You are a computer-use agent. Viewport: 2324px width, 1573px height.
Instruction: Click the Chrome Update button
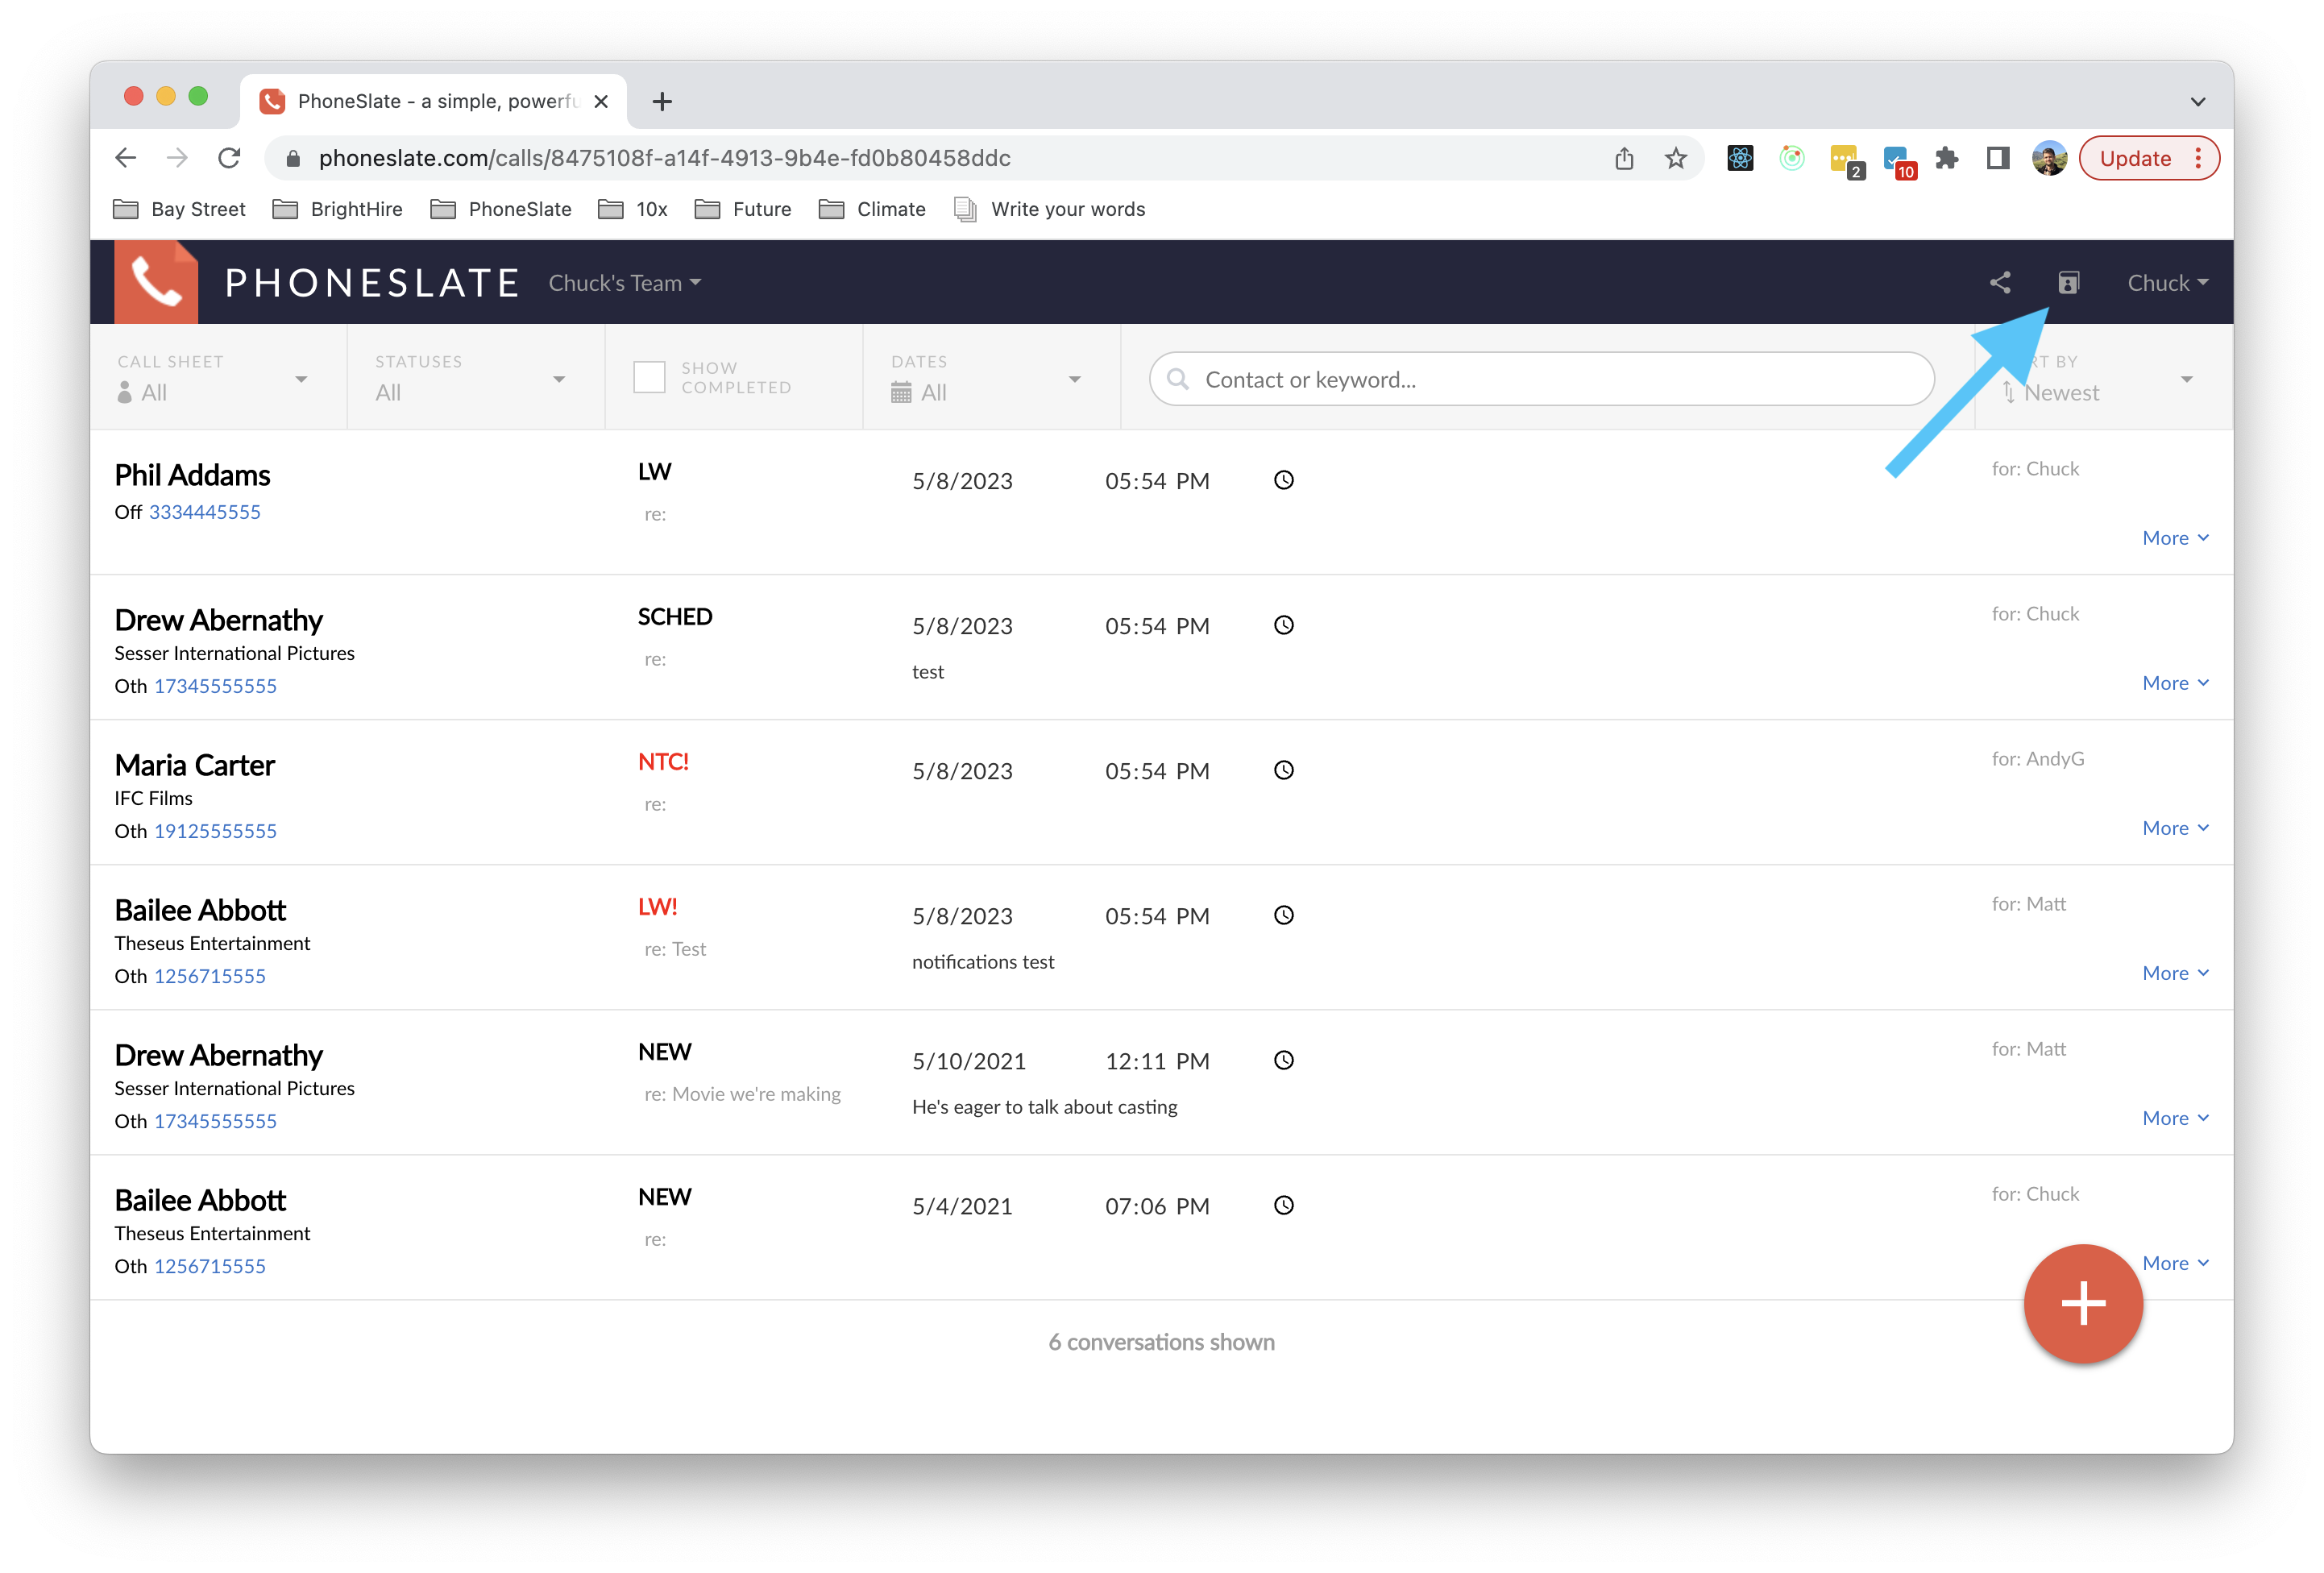[x=2149, y=158]
